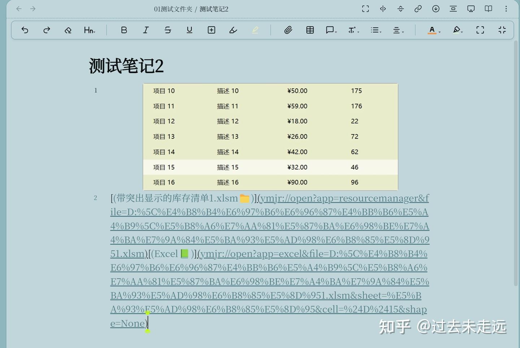Open the heading level Hn dropdown
The width and height of the screenshot is (520, 348).
click(89, 30)
